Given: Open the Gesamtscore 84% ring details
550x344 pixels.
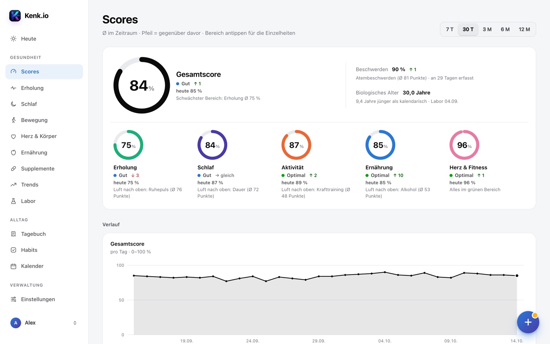Looking at the screenshot, I should [x=142, y=85].
